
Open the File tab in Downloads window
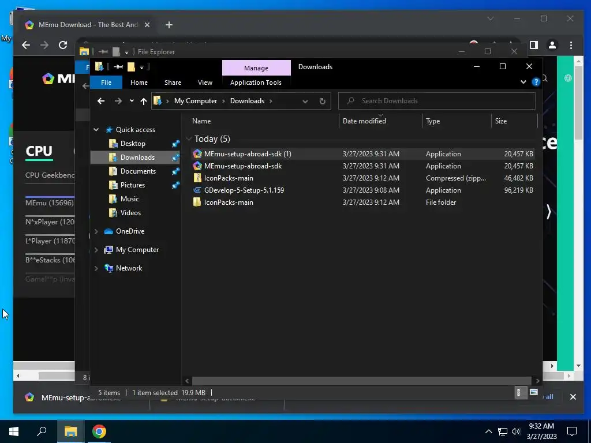pyautogui.click(x=106, y=82)
